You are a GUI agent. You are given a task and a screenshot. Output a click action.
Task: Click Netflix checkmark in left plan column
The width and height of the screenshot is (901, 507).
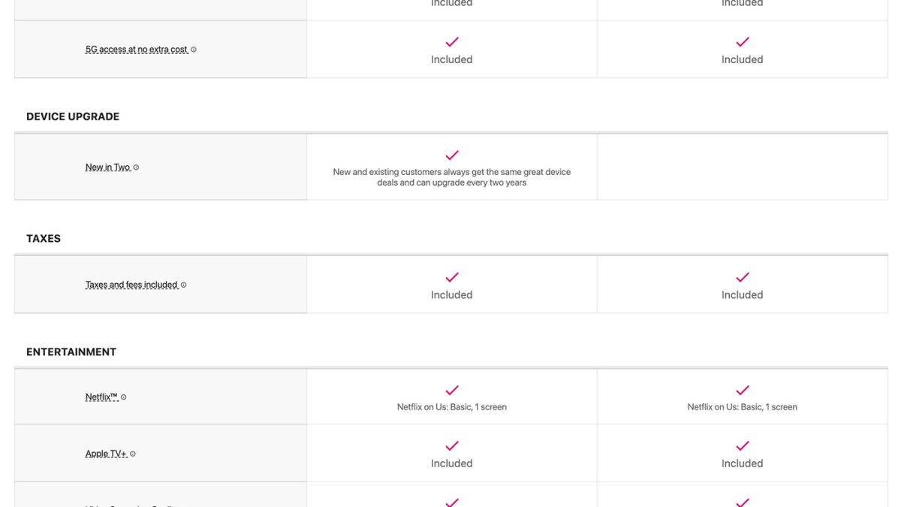point(452,391)
